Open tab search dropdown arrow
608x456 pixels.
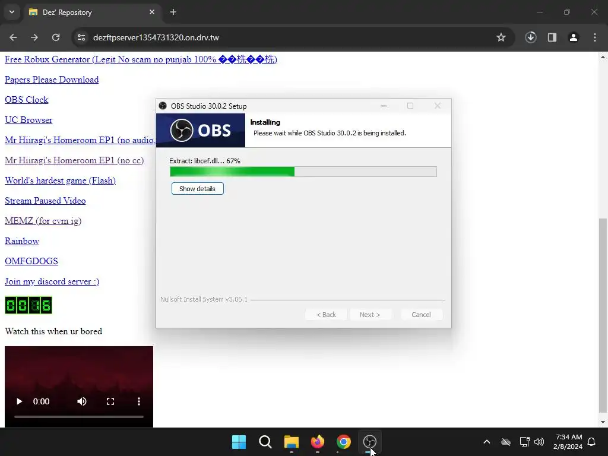tap(12, 12)
